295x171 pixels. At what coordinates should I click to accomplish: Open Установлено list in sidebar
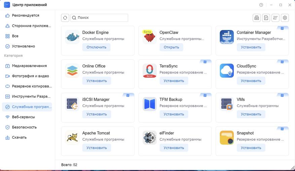tap(27, 46)
